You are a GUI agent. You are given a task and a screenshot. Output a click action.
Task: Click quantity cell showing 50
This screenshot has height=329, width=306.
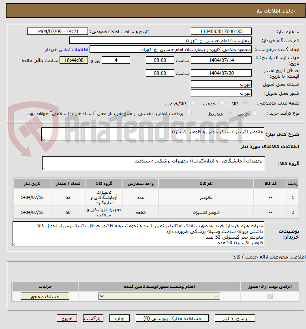coord(68,212)
